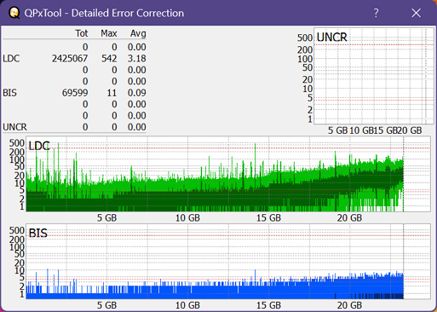Click LDC max value 542

click(x=109, y=59)
